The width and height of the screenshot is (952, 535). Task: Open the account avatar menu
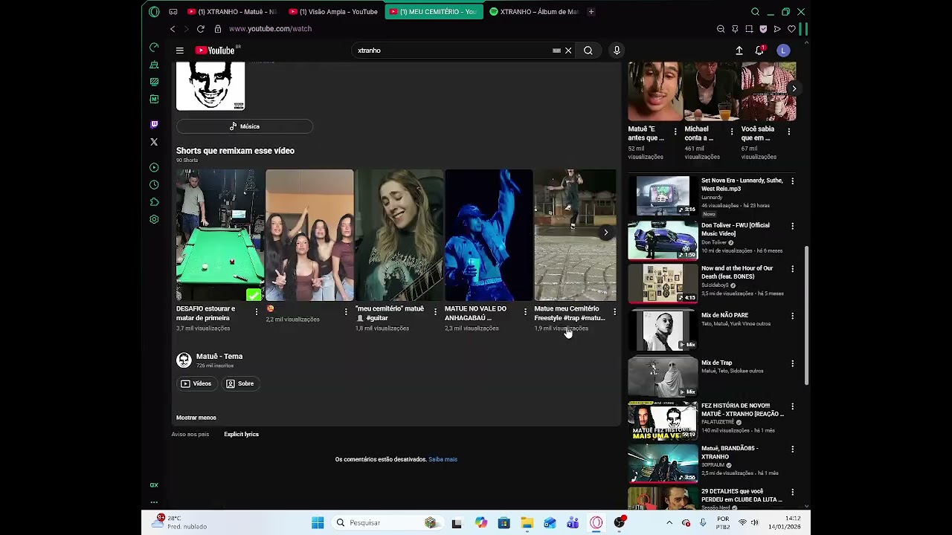click(x=783, y=51)
